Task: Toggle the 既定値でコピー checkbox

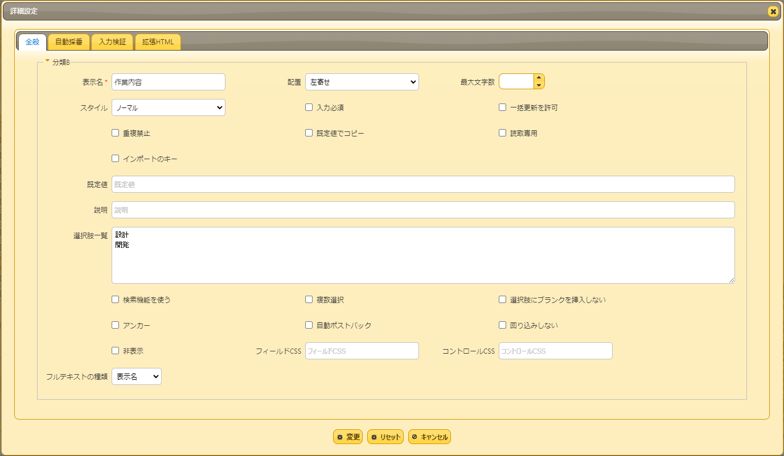Action: pos(309,133)
